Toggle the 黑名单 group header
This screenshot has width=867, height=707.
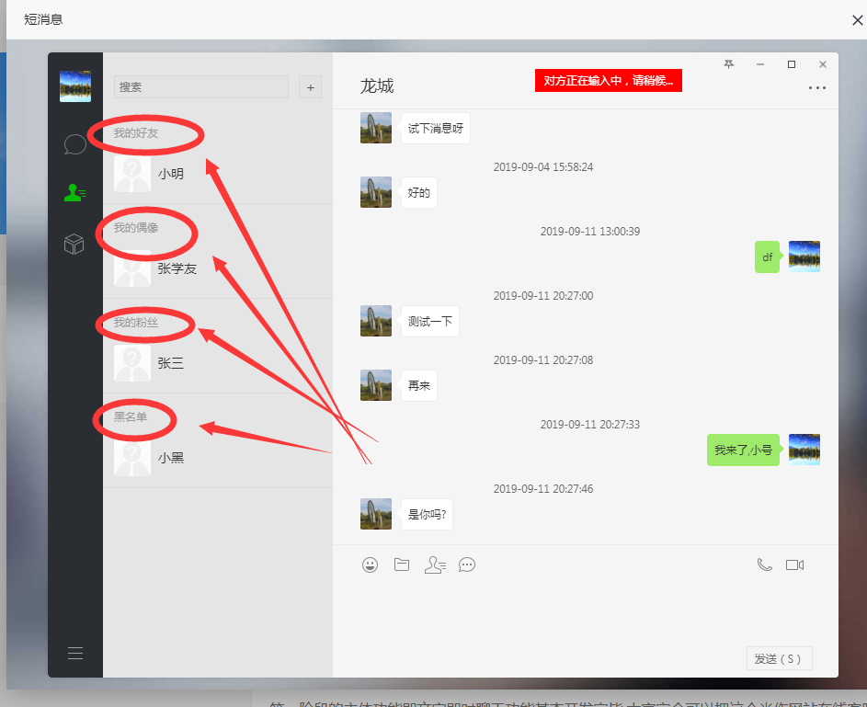coord(131,417)
